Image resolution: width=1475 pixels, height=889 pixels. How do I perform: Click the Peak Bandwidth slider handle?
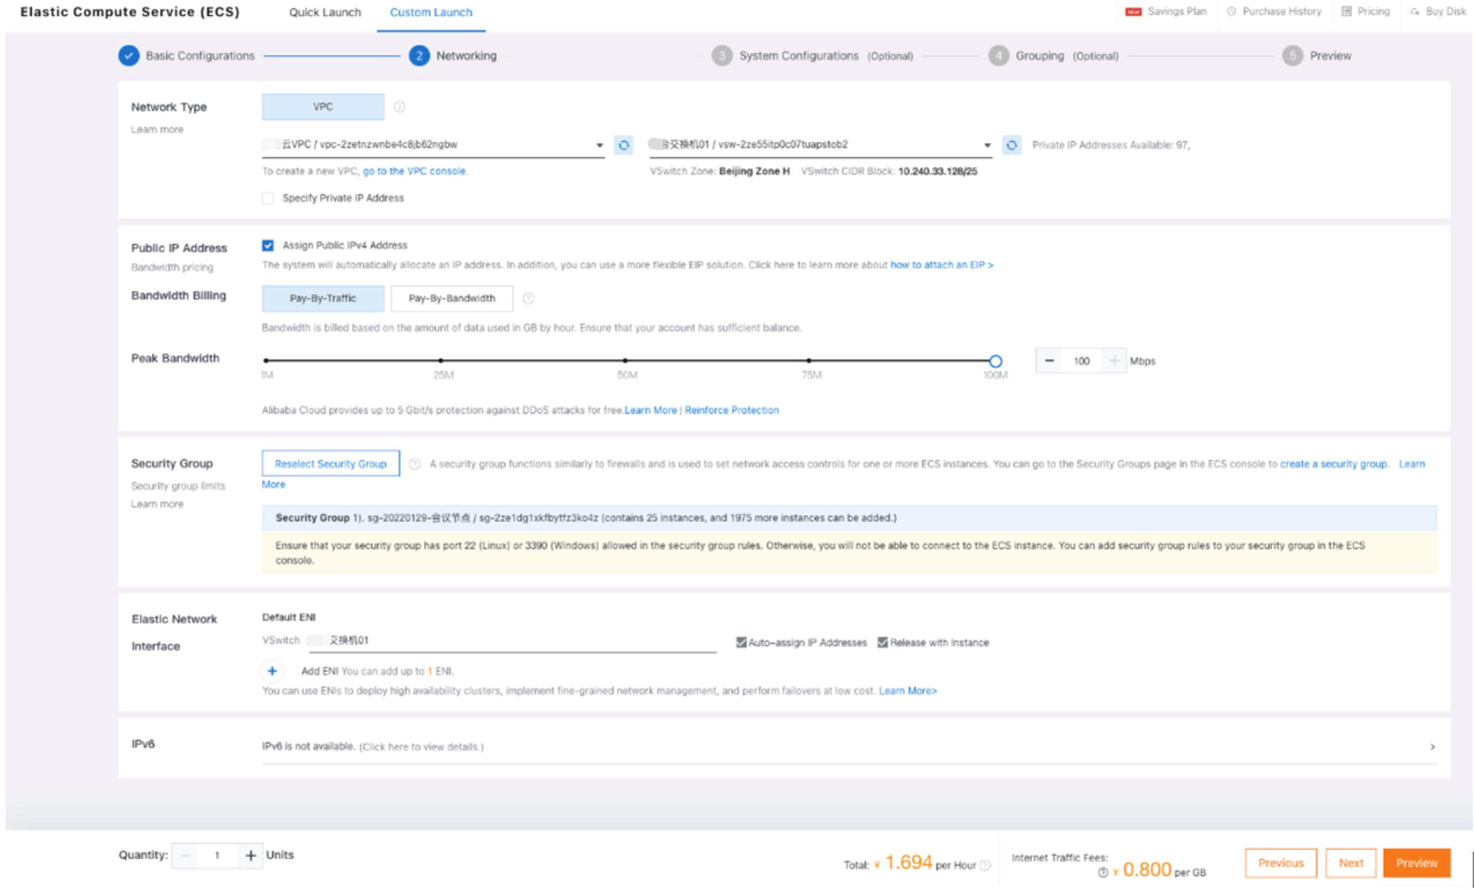coord(995,361)
